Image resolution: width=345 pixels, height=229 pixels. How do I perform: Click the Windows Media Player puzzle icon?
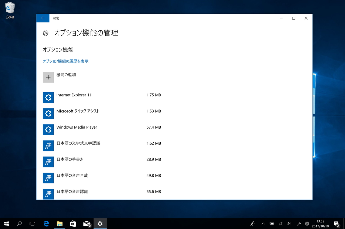click(x=48, y=130)
